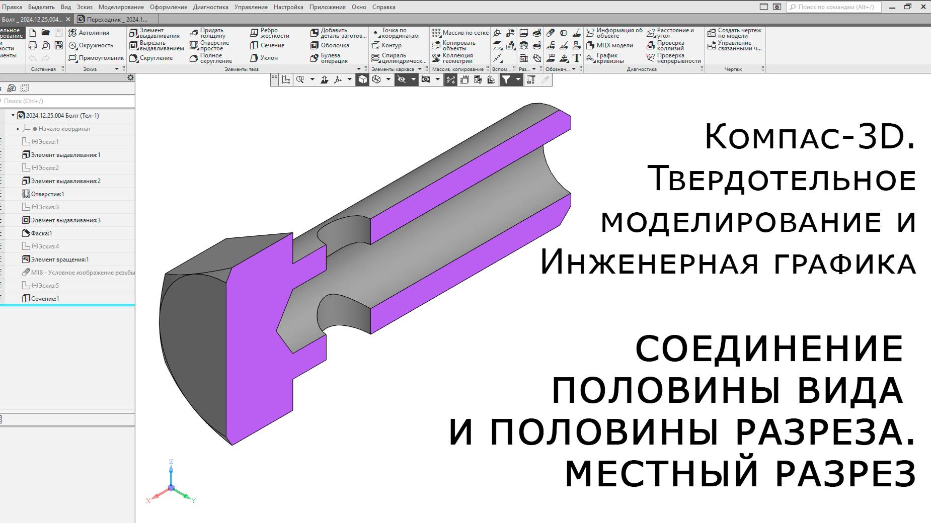Activate Элемент выдавливания (extrude) tool
The image size is (931, 523).
tap(154, 32)
